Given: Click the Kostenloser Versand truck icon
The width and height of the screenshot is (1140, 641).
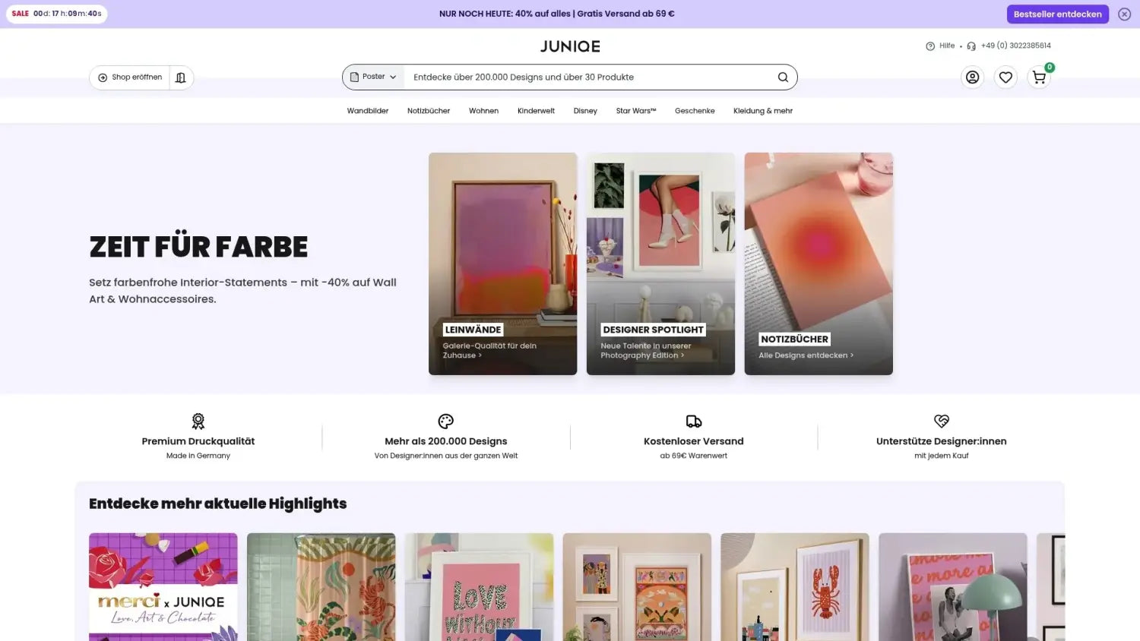Looking at the screenshot, I should 693,422.
